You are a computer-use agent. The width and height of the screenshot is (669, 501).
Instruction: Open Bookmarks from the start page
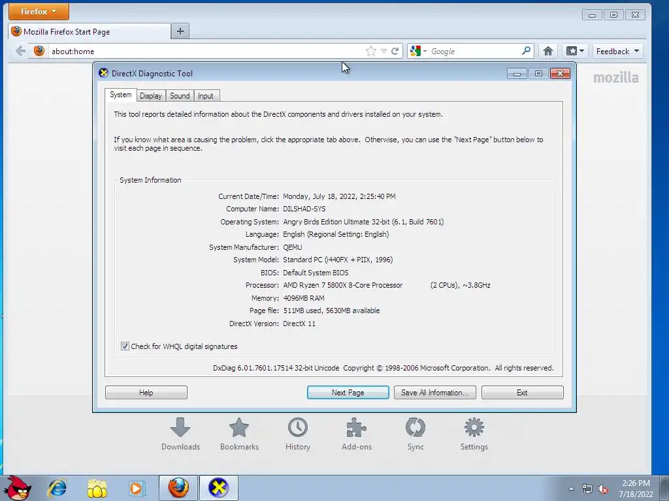pos(239,434)
